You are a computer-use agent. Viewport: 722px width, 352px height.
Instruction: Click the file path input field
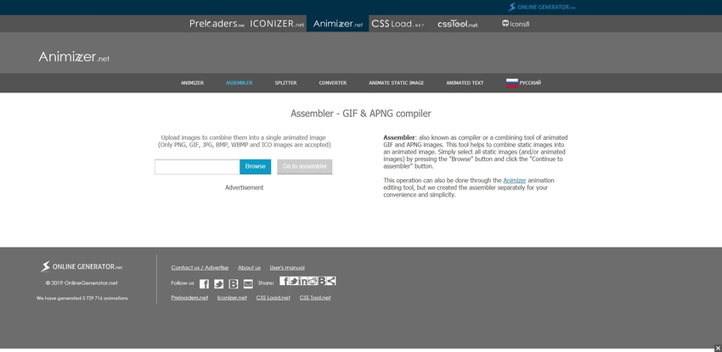coord(196,166)
